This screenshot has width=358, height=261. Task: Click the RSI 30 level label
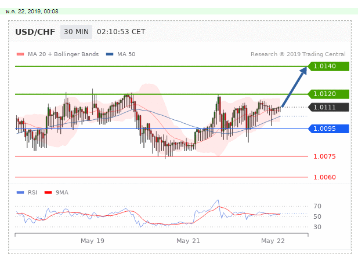(317, 227)
